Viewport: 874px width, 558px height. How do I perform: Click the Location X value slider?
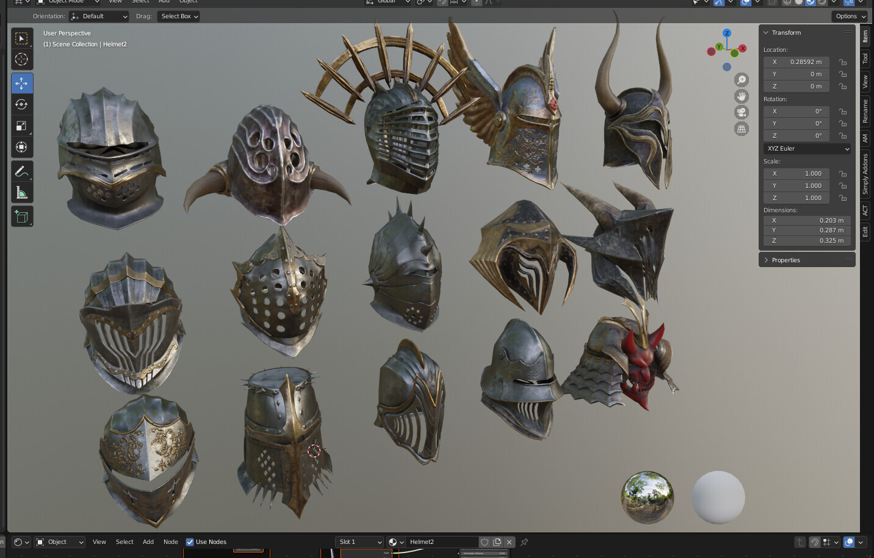pos(796,62)
